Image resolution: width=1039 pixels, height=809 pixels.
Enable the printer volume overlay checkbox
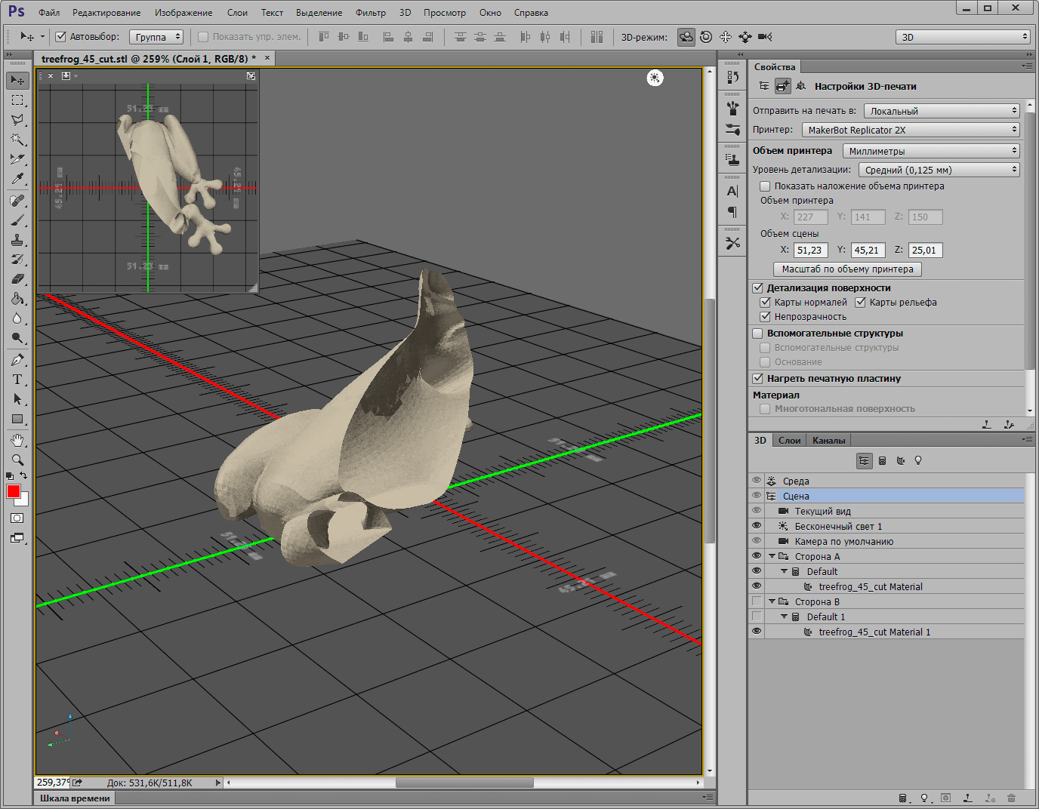pyautogui.click(x=765, y=186)
